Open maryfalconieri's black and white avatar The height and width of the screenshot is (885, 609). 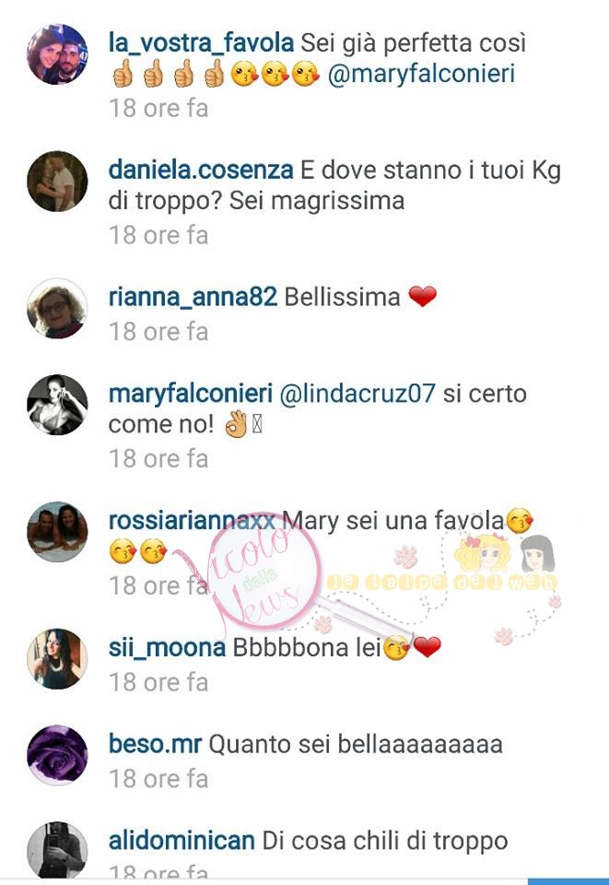pyautogui.click(x=57, y=405)
